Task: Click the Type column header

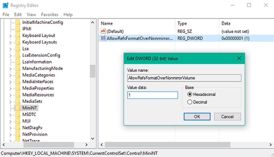Action: click(182, 24)
